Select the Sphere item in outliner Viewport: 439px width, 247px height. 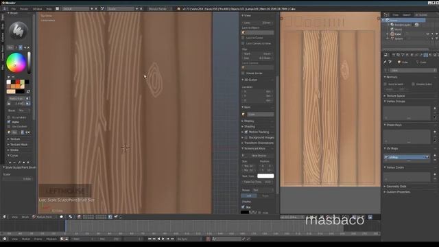[x=399, y=38]
